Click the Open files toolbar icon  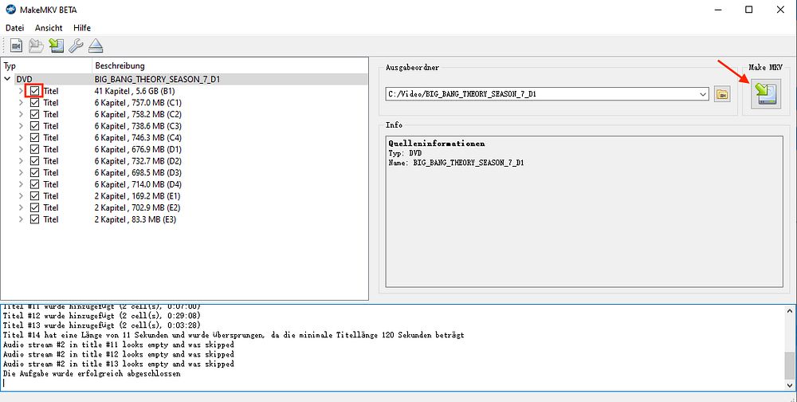tap(16, 45)
